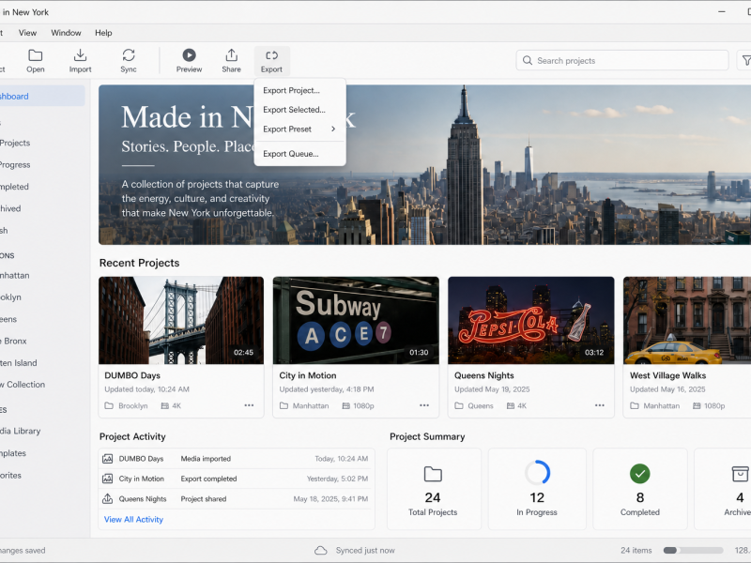Adjust the zoom slider in status bar
751x563 pixels.
(x=693, y=551)
